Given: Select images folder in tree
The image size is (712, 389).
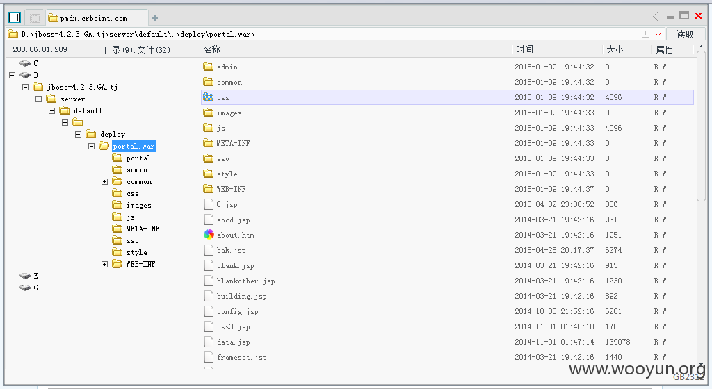Looking at the screenshot, I should (138, 205).
